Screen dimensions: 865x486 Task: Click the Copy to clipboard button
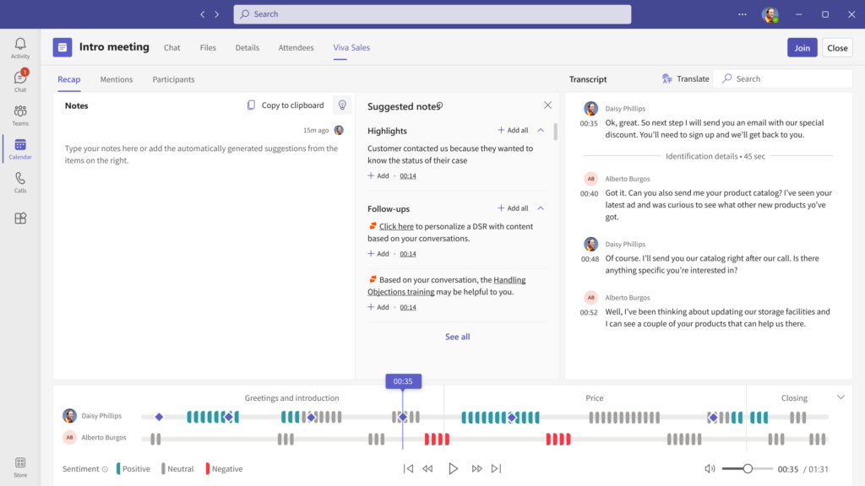(286, 105)
